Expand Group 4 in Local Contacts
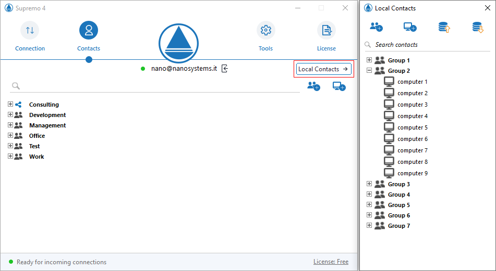The image size is (496, 271). click(x=369, y=194)
